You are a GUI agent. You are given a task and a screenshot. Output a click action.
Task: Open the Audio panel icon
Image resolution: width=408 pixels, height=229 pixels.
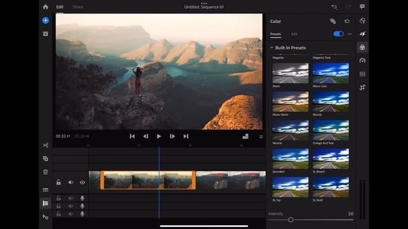pyautogui.click(x=363, y=74)
